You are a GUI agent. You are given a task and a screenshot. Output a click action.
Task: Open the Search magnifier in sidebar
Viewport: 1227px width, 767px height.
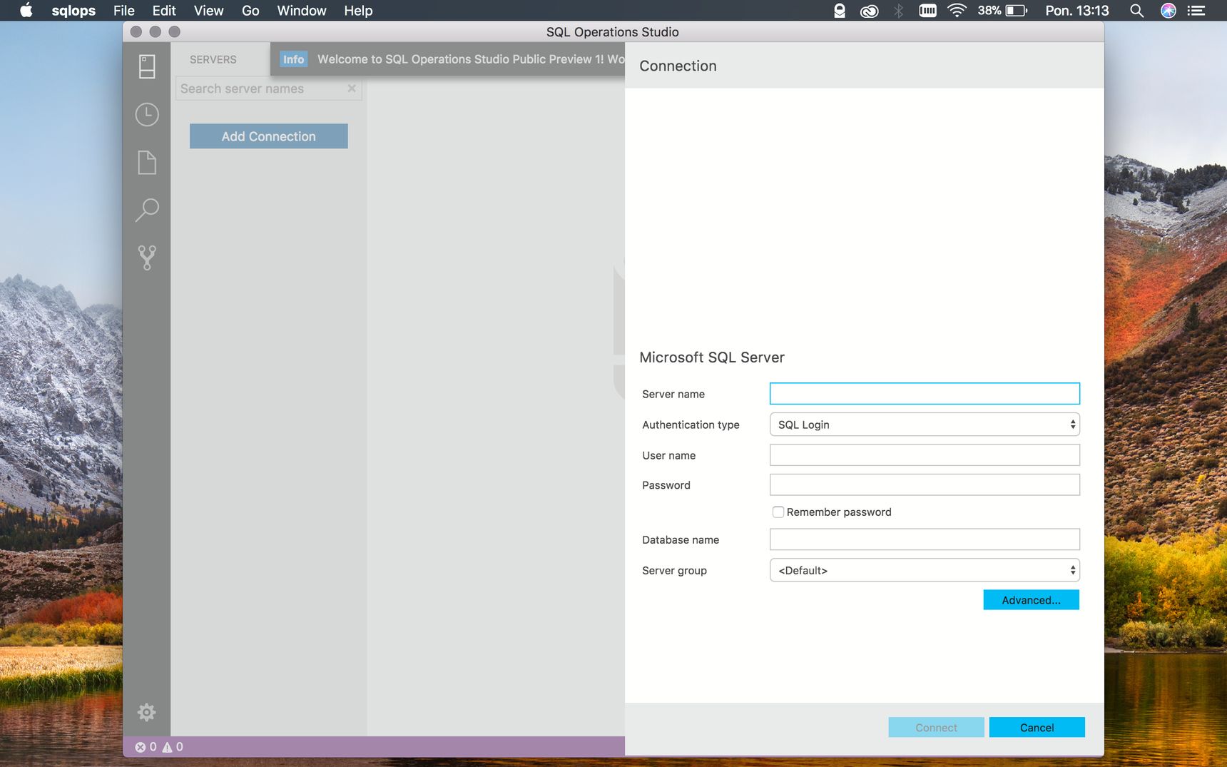147,210
